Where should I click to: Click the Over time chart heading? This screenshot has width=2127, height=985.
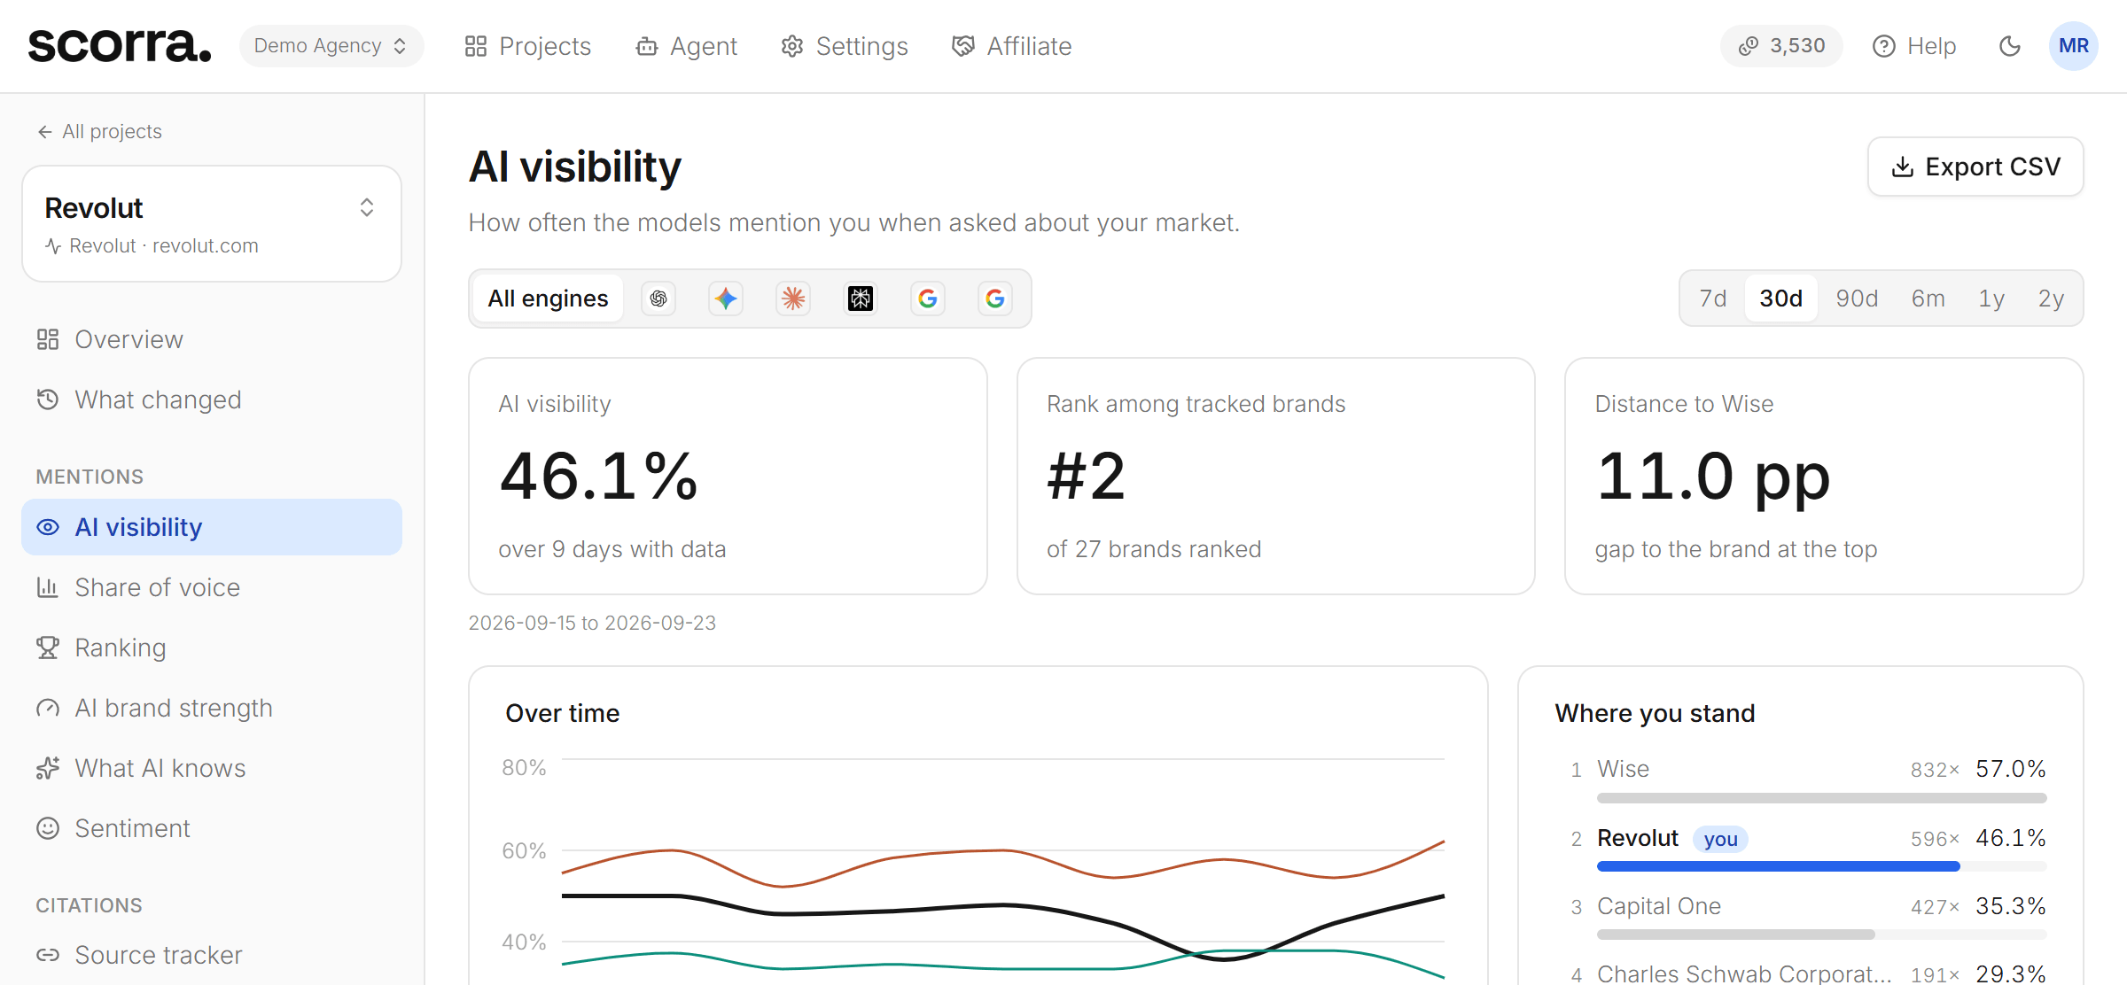pos(562,713)
